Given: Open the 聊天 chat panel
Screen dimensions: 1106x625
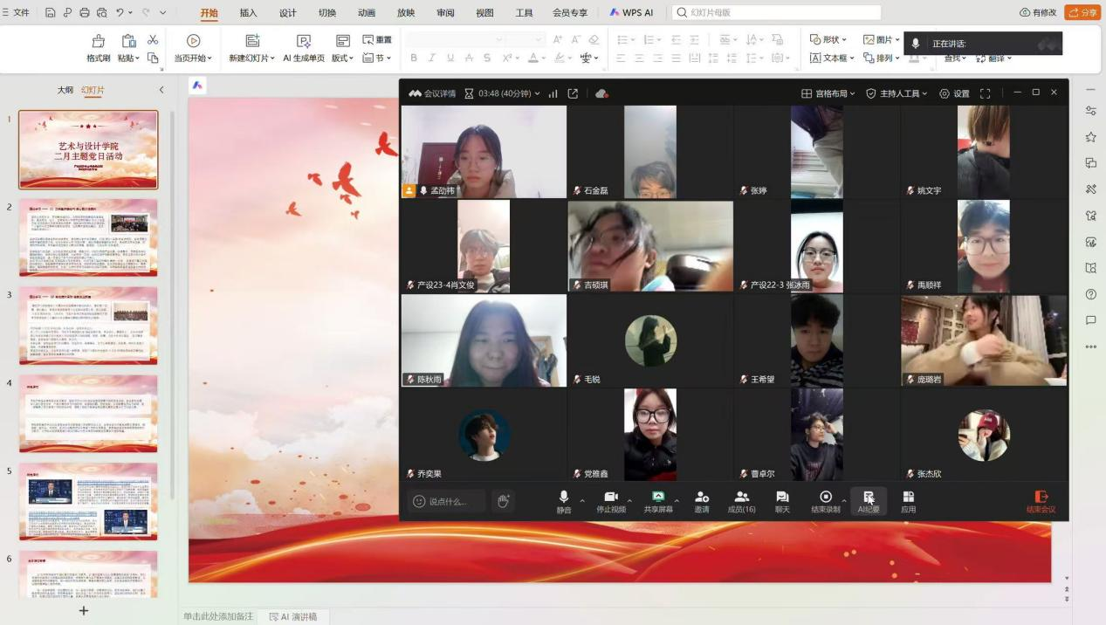Looking at the screenshot, I should coord(781,498).
